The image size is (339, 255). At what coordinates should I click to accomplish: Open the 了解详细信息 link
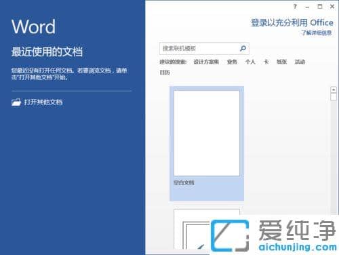click(x=317, y=33)
